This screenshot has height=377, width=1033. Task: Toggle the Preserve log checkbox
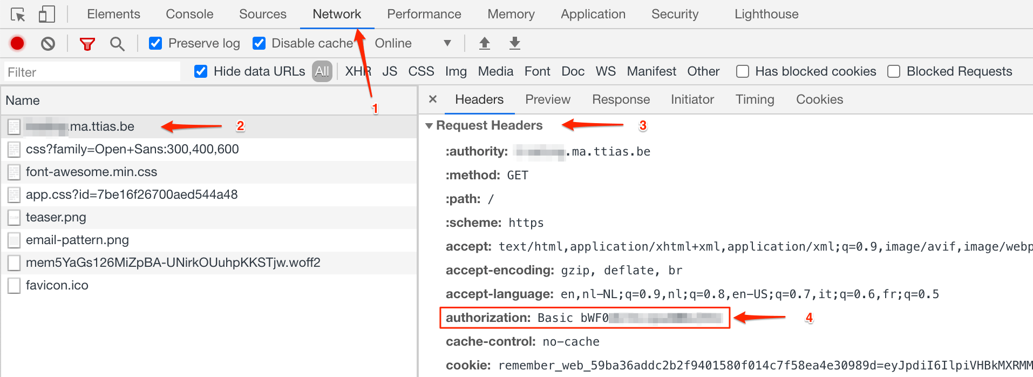pyautogui.click(x=155, y=43)
